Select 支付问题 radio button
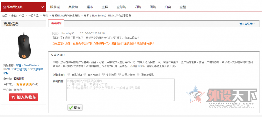This screenshot has height=117, width=262. 103,74
